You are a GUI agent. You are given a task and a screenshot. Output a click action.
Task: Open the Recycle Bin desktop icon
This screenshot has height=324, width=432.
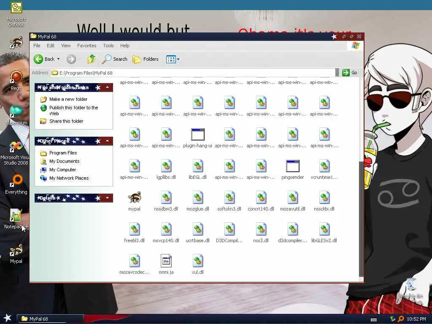[411, 288]
